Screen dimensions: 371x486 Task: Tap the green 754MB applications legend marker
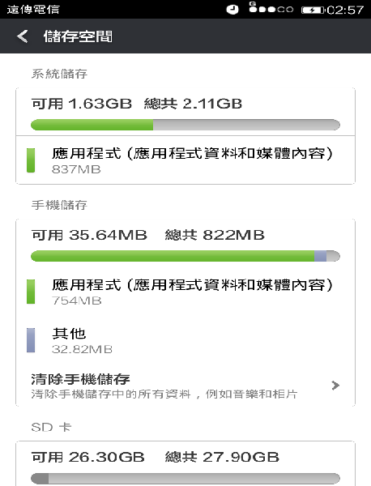(x=31, y=292)
